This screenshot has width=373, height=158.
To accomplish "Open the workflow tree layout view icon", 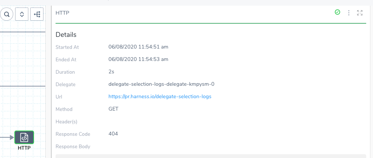I will (x=37, y=14).
